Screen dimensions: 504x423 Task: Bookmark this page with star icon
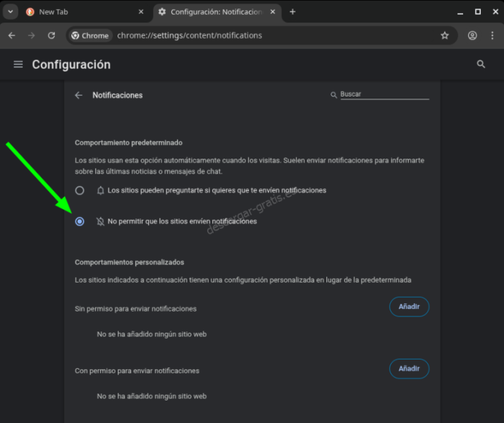pos(445,35)
